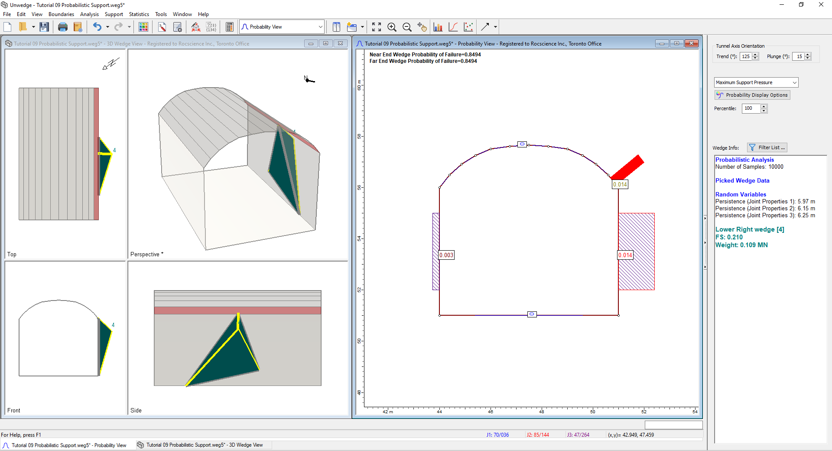
Task: Select the red hatched right wall pressure block
Action: click(x=637, y=252)
